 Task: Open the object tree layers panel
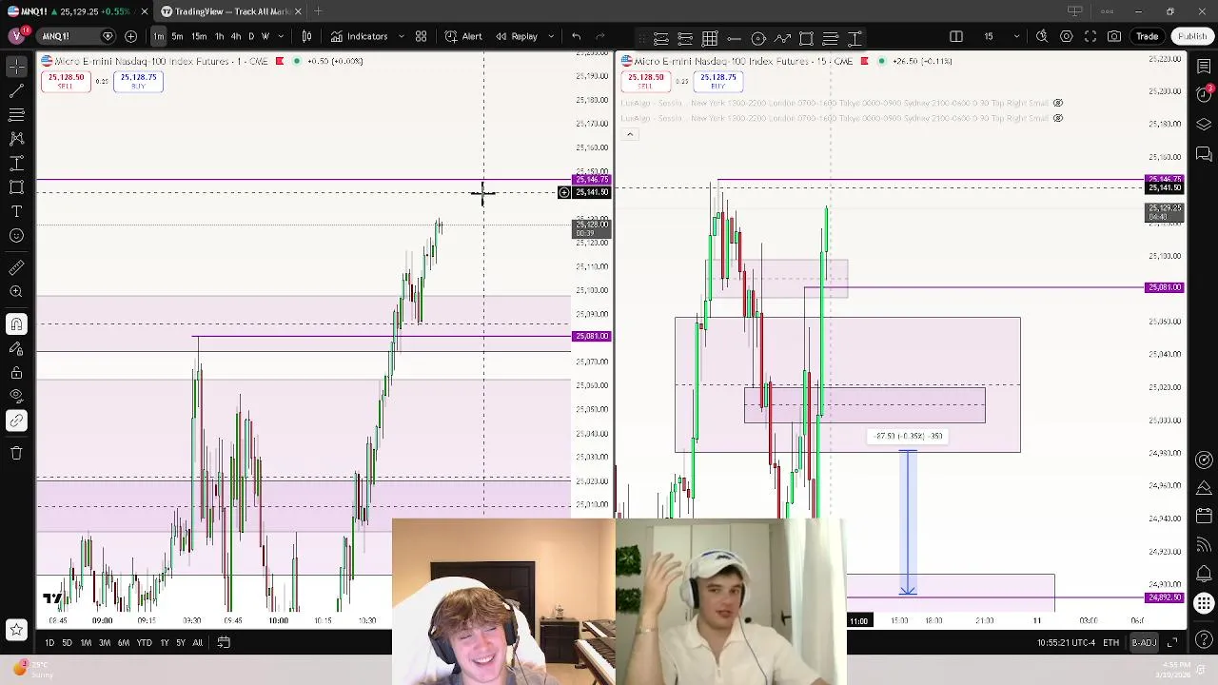coord(1203,124)
